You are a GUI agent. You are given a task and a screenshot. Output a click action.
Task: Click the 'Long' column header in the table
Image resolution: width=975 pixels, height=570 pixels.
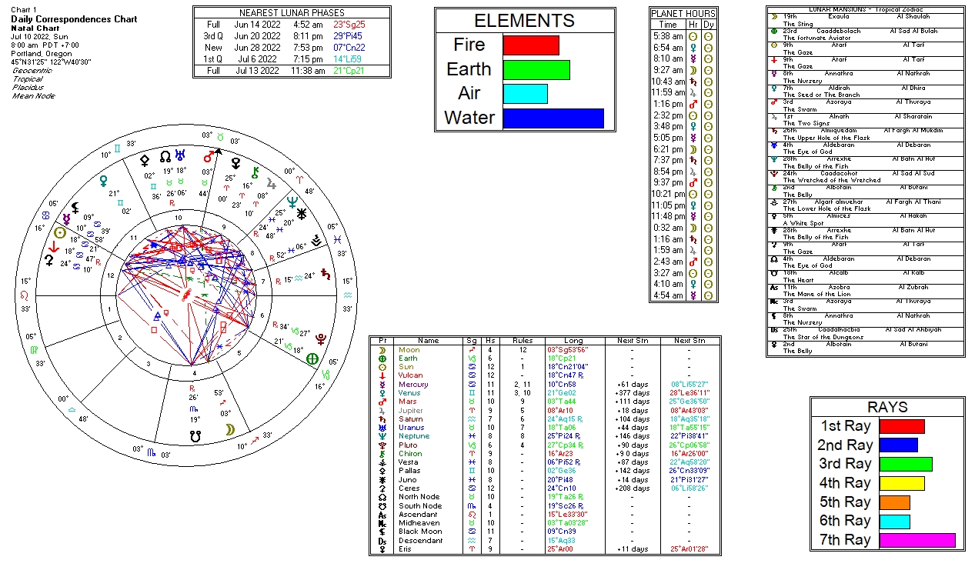573,340
